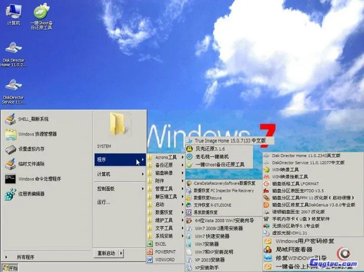Open the DiskDirector Service desktop icon
364x272 pixels.
pyautogui.click(x=14, y=91)
